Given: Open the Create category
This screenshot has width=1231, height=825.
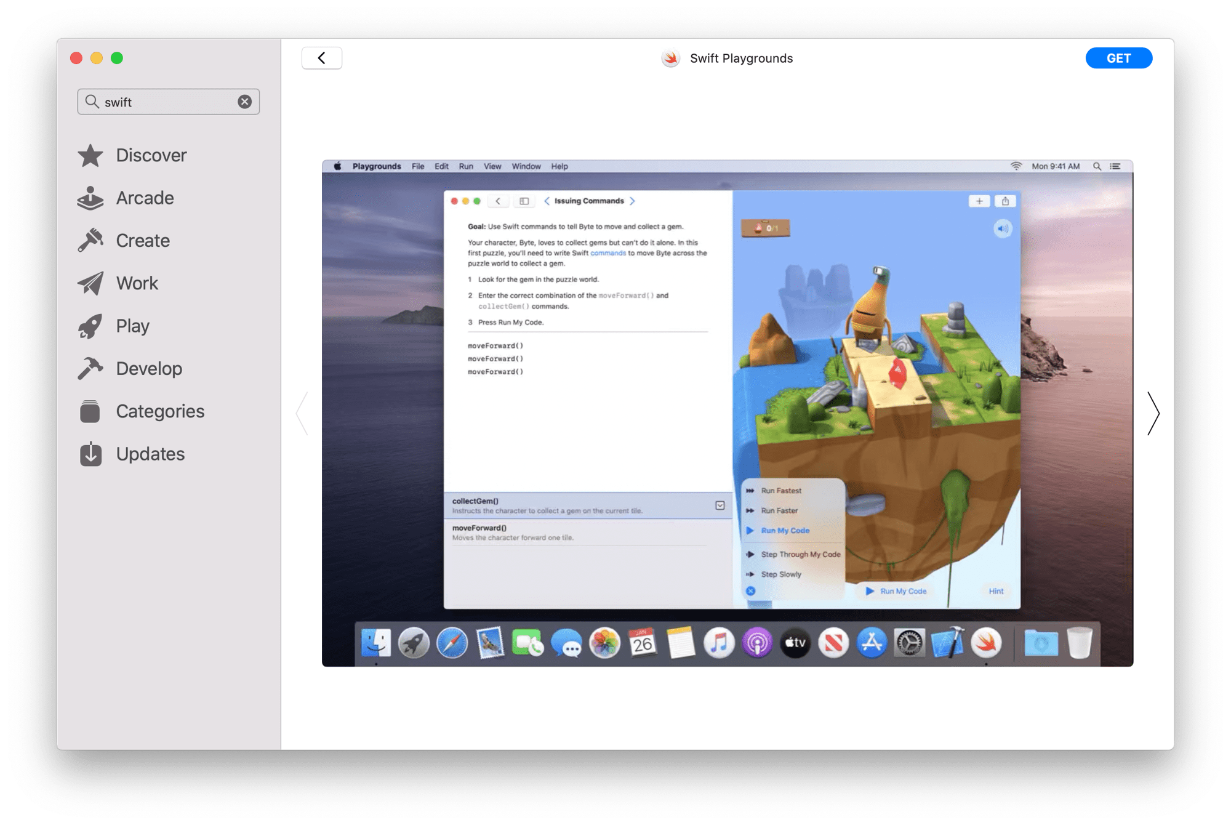Looking at the screenshot, I should 142,240.
